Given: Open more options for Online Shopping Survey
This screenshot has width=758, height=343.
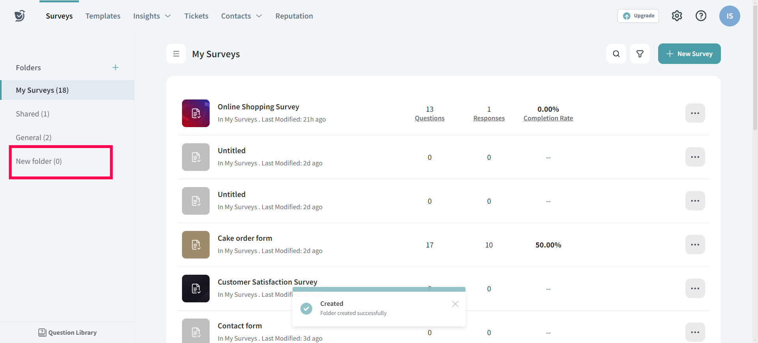Looking at the screenshot, I should (695, 113).
